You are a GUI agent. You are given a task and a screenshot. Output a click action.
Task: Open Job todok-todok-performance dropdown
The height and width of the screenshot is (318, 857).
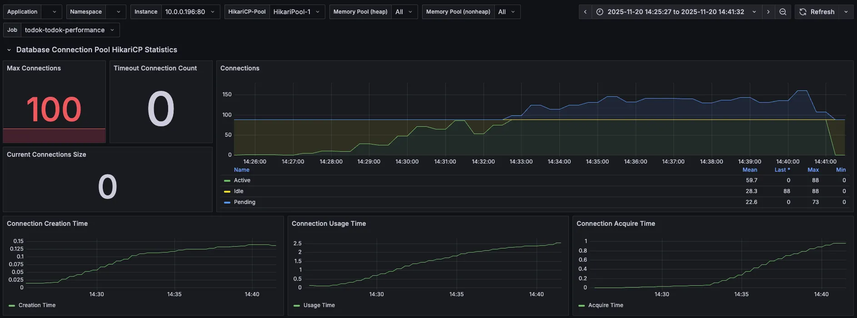[x=70, y=30]
